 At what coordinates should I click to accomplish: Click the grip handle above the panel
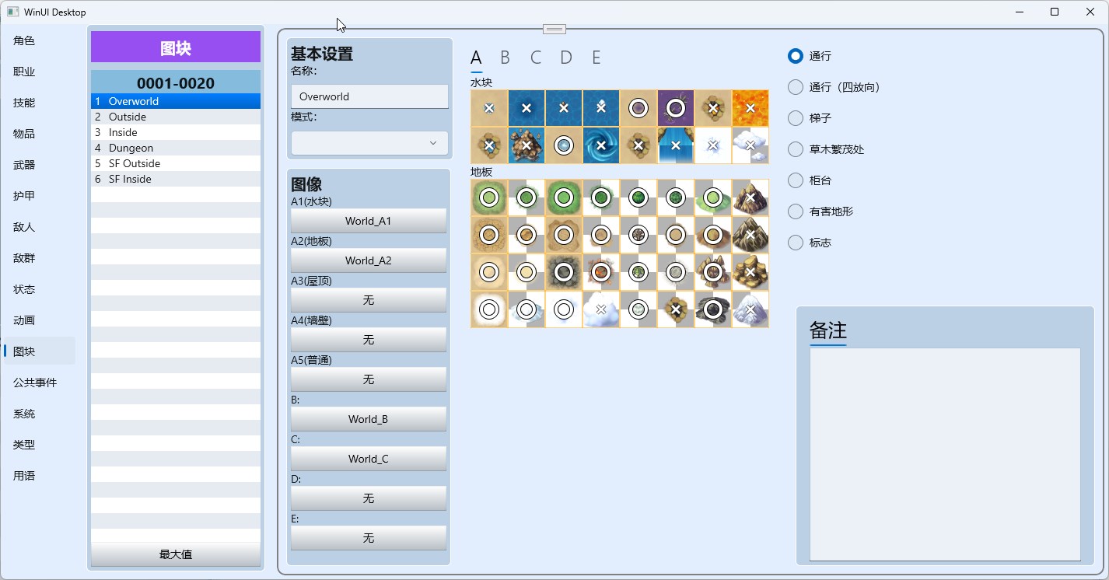click(554, 29)
